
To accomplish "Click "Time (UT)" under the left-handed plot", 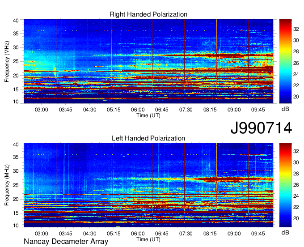I will (x=148, y=239).
